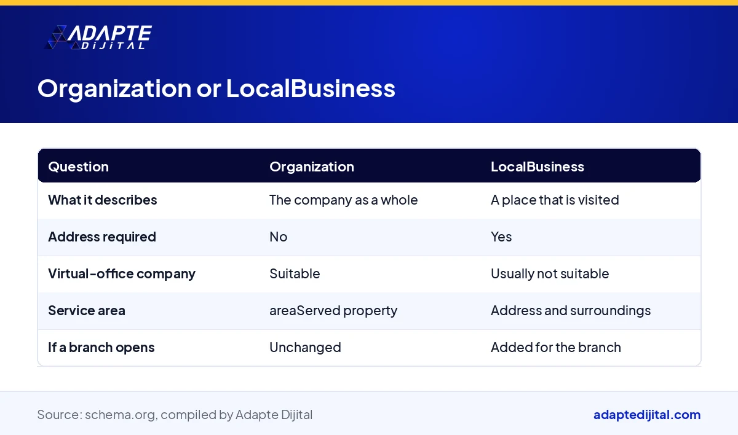Click the 'Service area' row label
The image size is (738, 435).
click(86, 310)
